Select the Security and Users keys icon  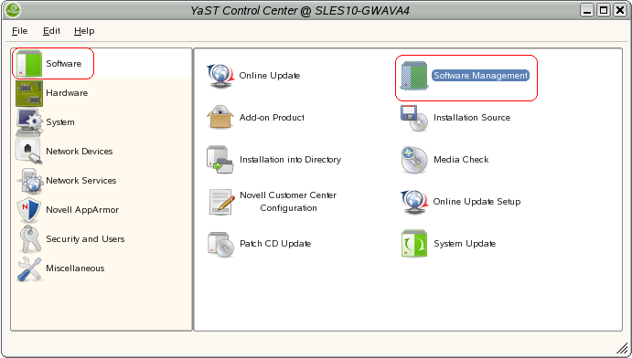click(x=30, y=239)
